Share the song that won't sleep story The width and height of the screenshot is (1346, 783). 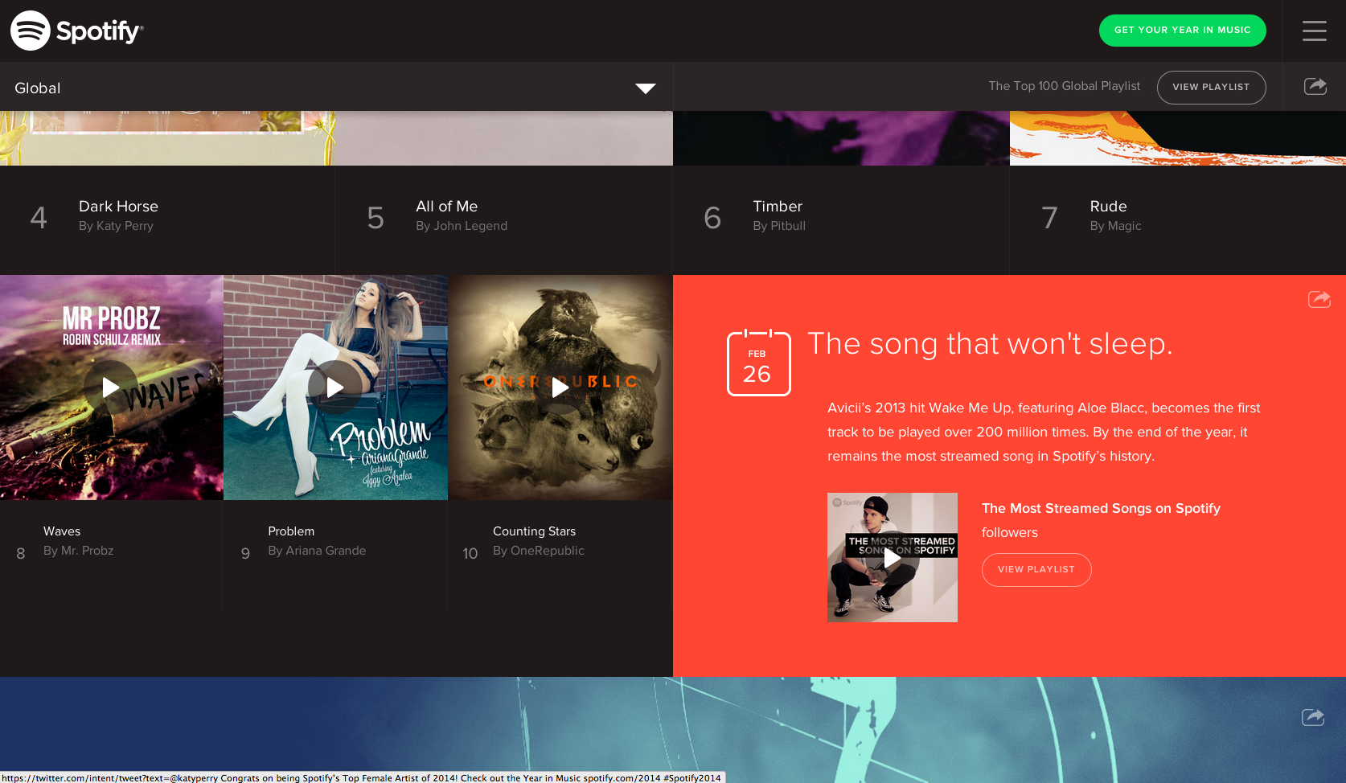pyautogui.click(x=1319, y=299)
